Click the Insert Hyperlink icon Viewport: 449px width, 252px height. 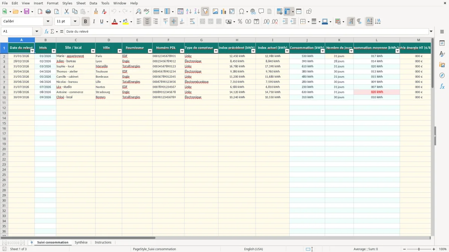(253, 12)
